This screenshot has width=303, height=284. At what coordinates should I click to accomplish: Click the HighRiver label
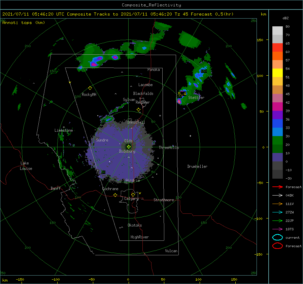pos(140,237)
